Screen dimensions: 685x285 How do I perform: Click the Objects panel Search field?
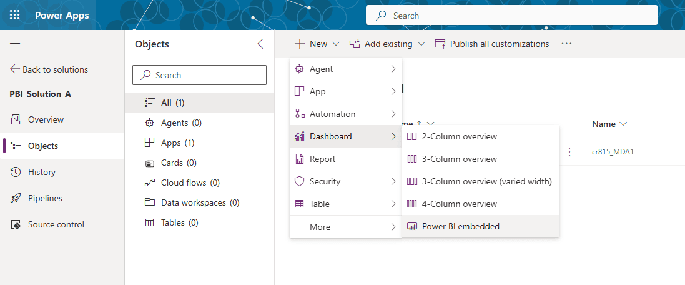[199, 75]
